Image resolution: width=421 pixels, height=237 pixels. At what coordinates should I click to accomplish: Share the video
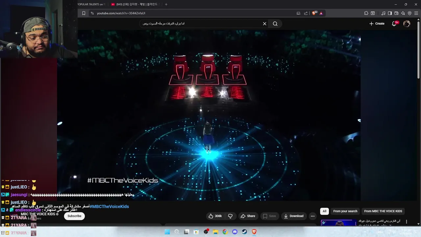pos(248,216)
